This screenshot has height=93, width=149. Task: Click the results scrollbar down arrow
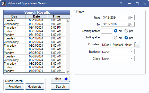pyautogui.click(x=68, y=72)
